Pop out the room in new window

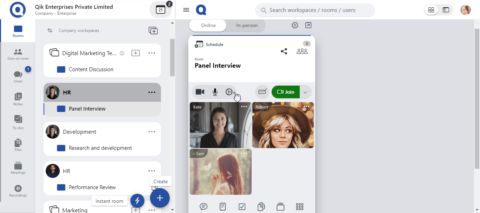coord(308,25)
